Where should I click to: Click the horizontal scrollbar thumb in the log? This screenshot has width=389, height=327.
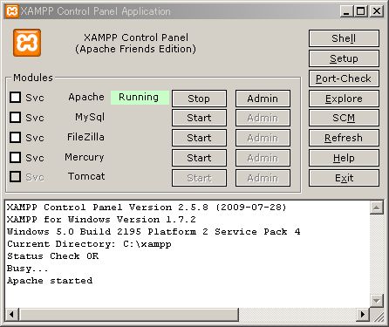(x=129, y=314)
